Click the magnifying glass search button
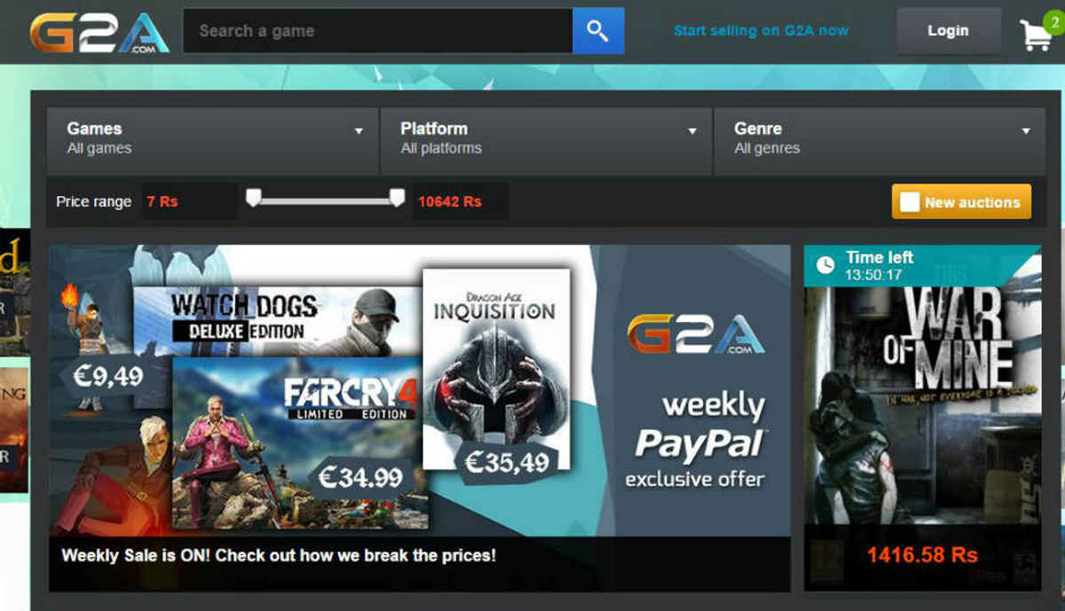Screen dimensions: 1065x611 [598, 31]
